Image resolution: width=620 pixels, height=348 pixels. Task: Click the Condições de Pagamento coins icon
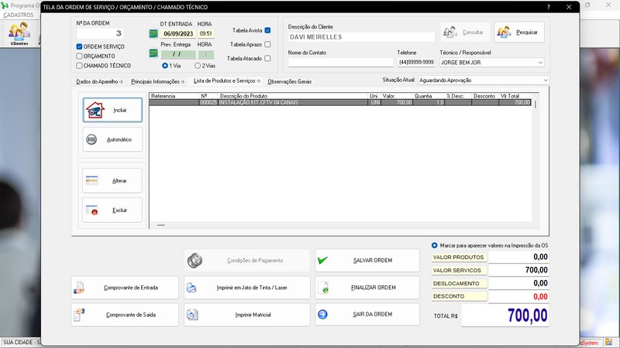pyautogui.click(x=195, y=261)
